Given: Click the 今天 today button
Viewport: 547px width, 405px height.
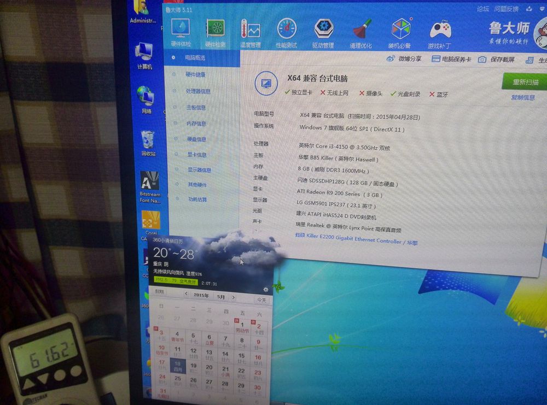Looking at the screenshot, I should [261, 300].
